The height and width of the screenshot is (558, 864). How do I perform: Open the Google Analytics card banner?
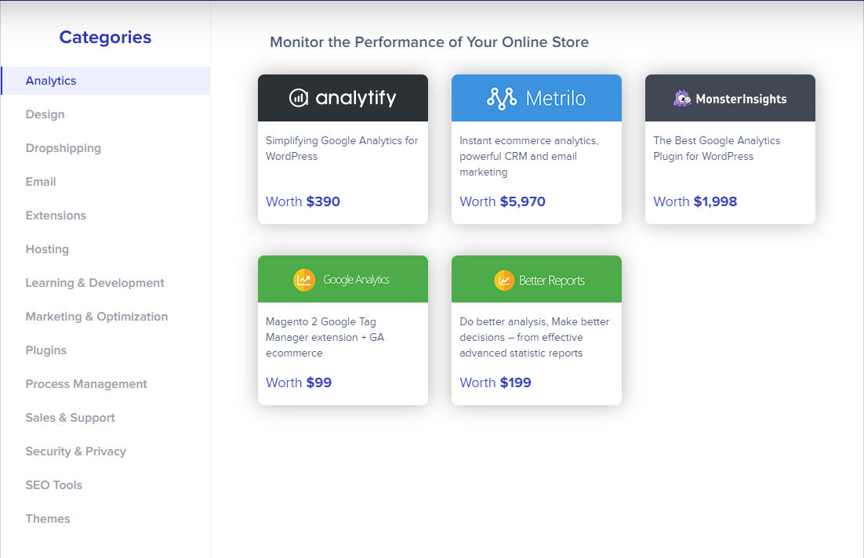[x=343, y=279]
